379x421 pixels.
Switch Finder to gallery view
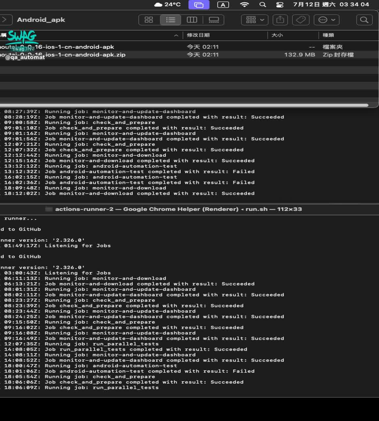coord(214,20)
